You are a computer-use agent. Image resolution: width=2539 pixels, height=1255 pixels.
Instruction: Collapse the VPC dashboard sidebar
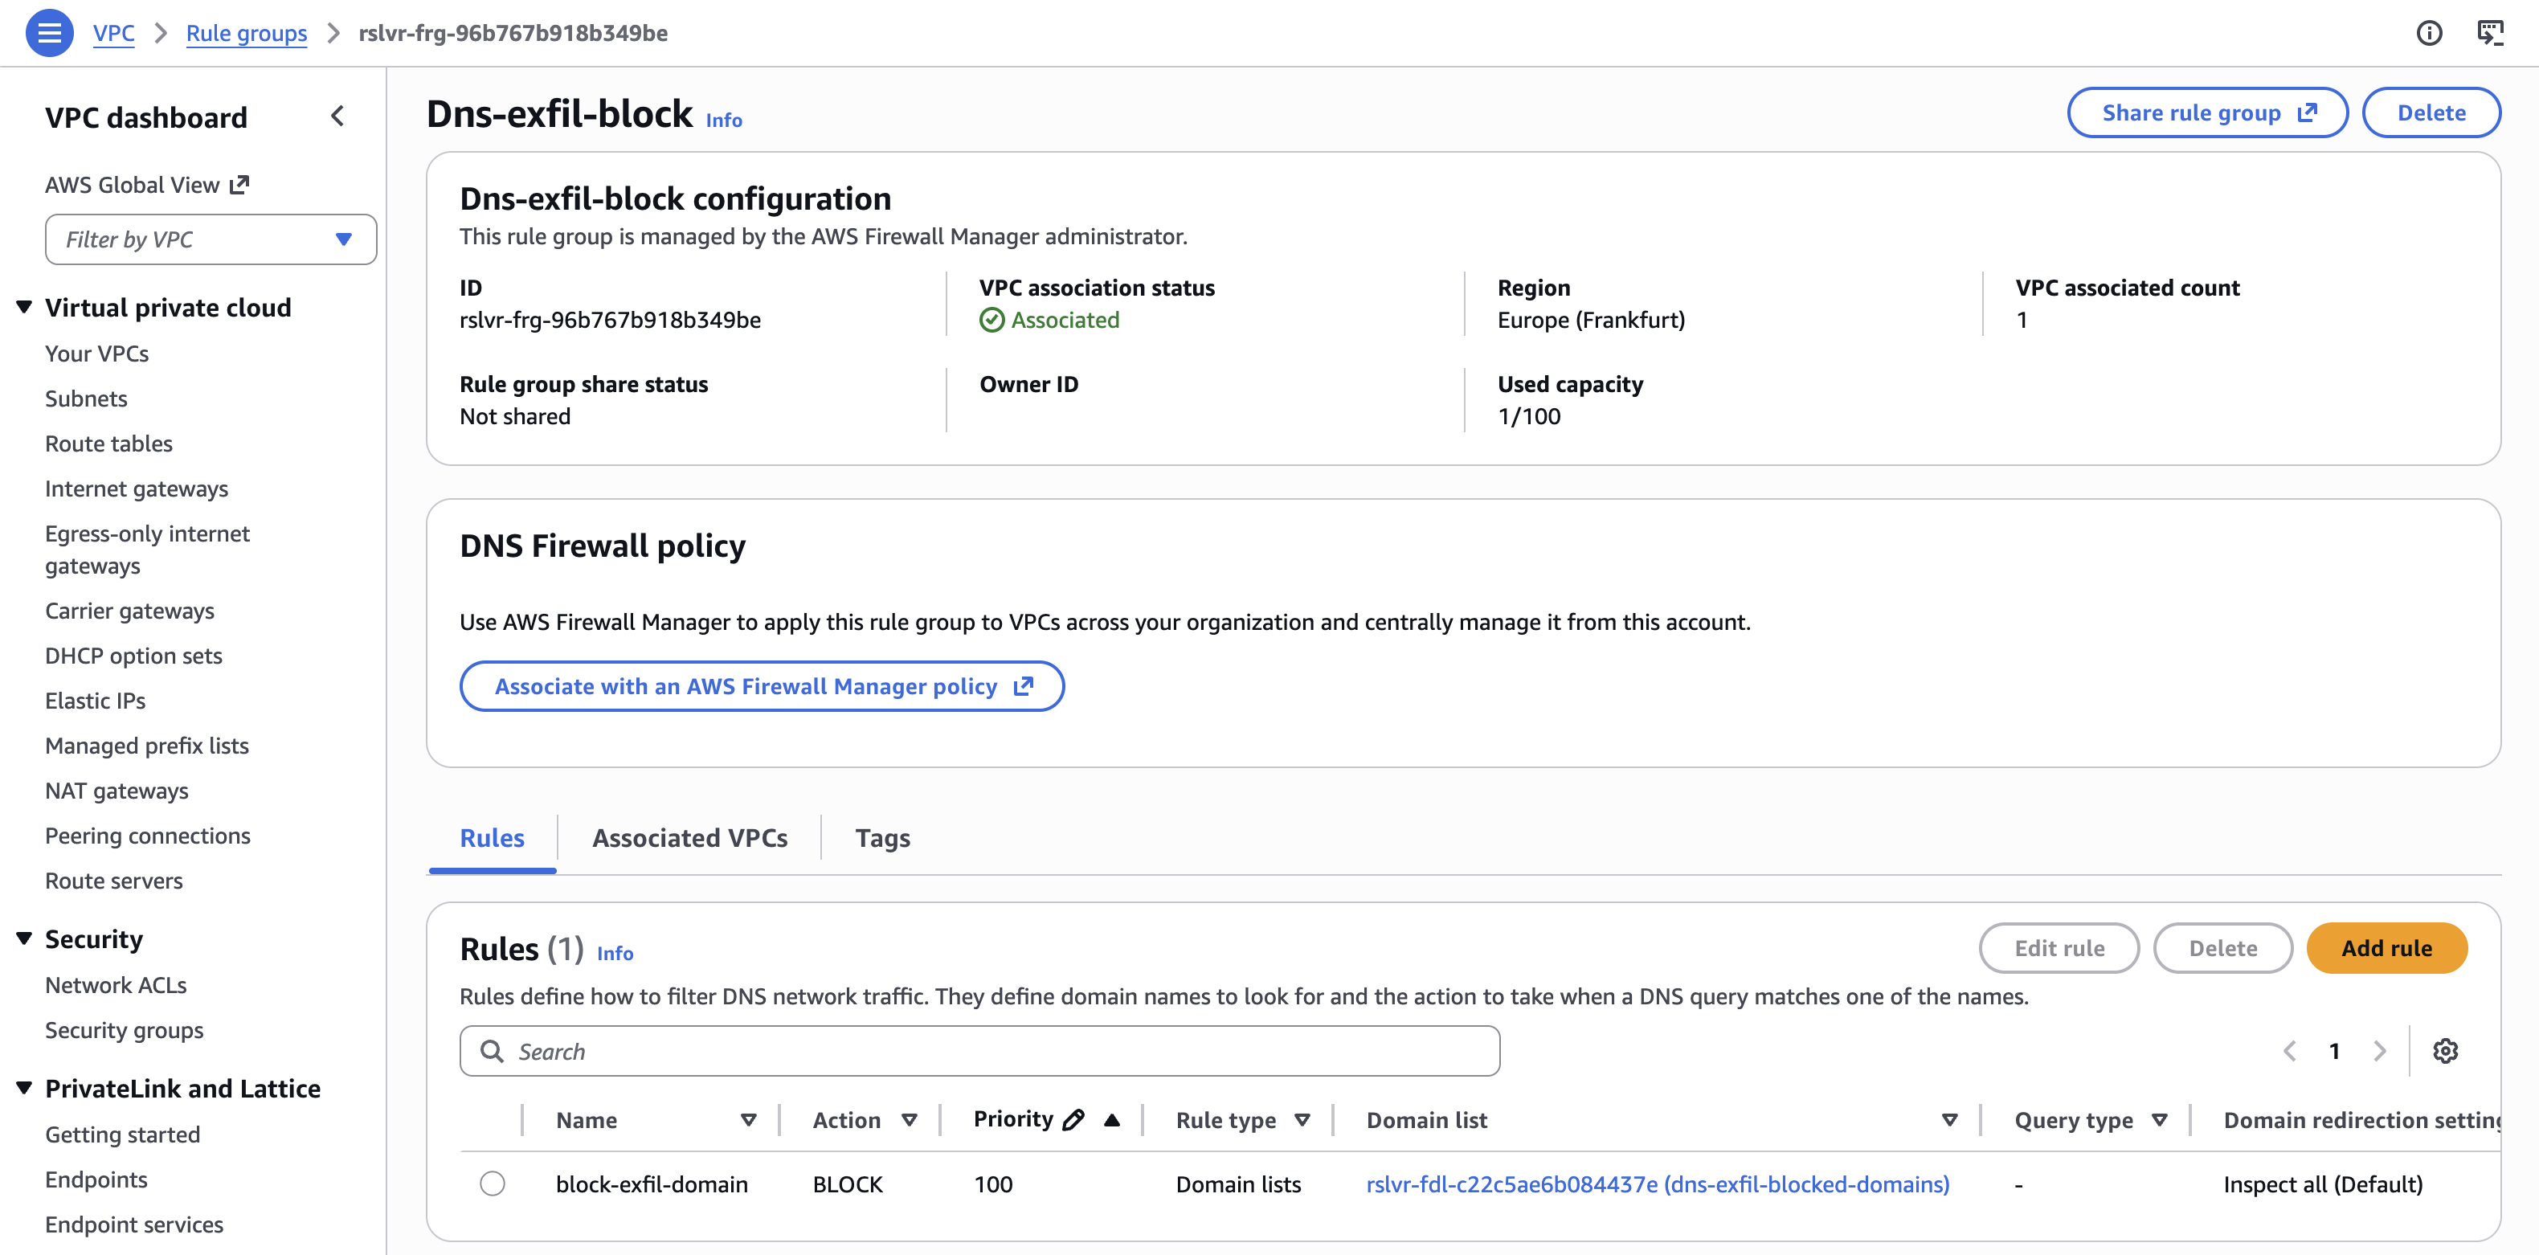tap(337, 117)
